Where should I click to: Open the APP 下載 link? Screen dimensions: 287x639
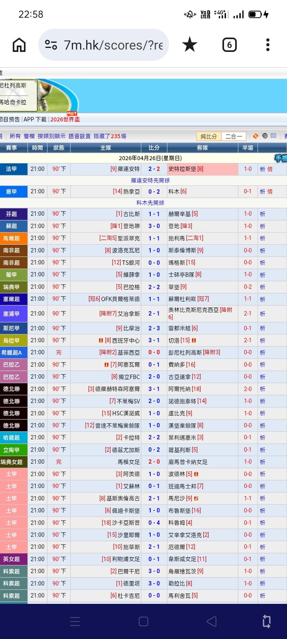click(x=35, y=119)
